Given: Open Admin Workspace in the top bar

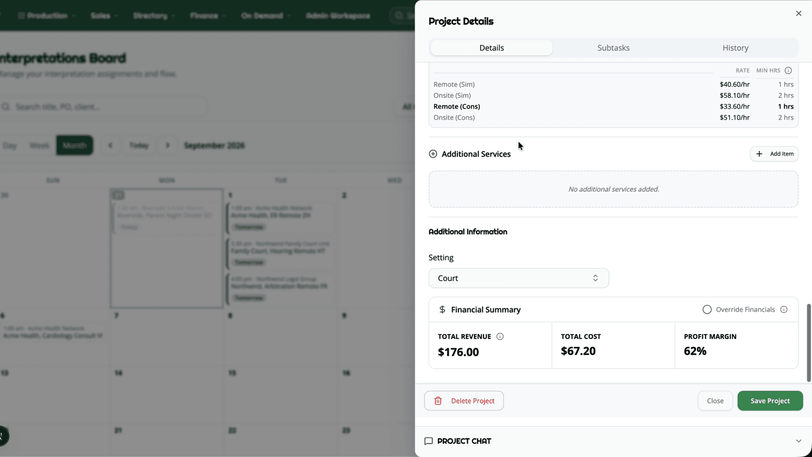Looking at the screenshot, I should click(338, 16).
